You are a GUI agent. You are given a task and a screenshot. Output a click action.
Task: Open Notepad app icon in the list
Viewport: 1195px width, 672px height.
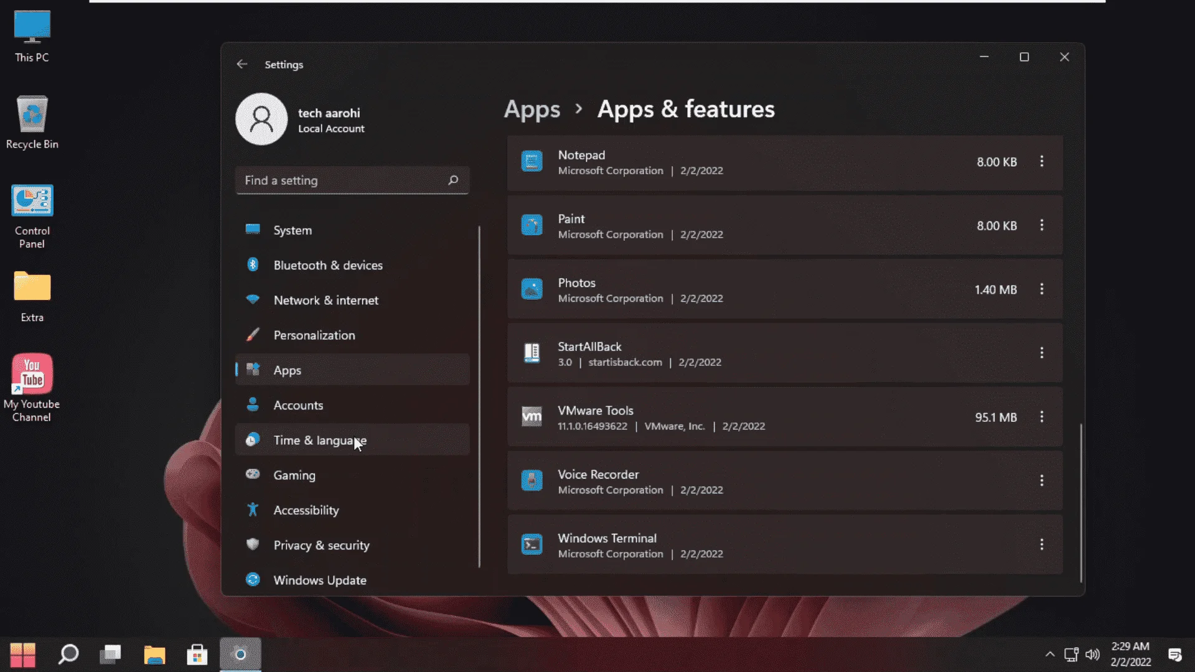click(x=532, y=162)
